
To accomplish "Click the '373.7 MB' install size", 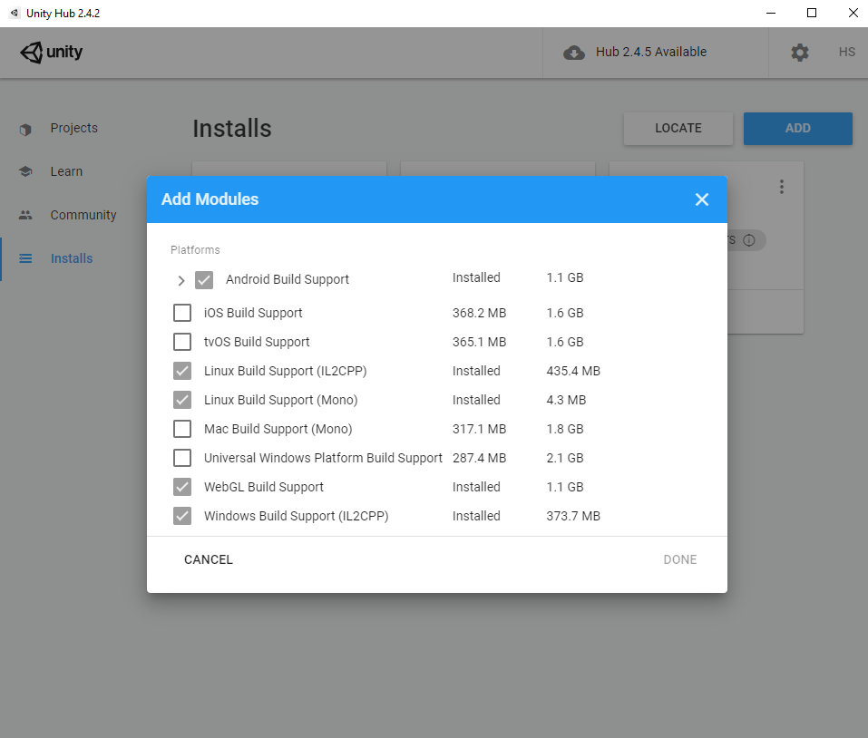I will pos(573,516).
